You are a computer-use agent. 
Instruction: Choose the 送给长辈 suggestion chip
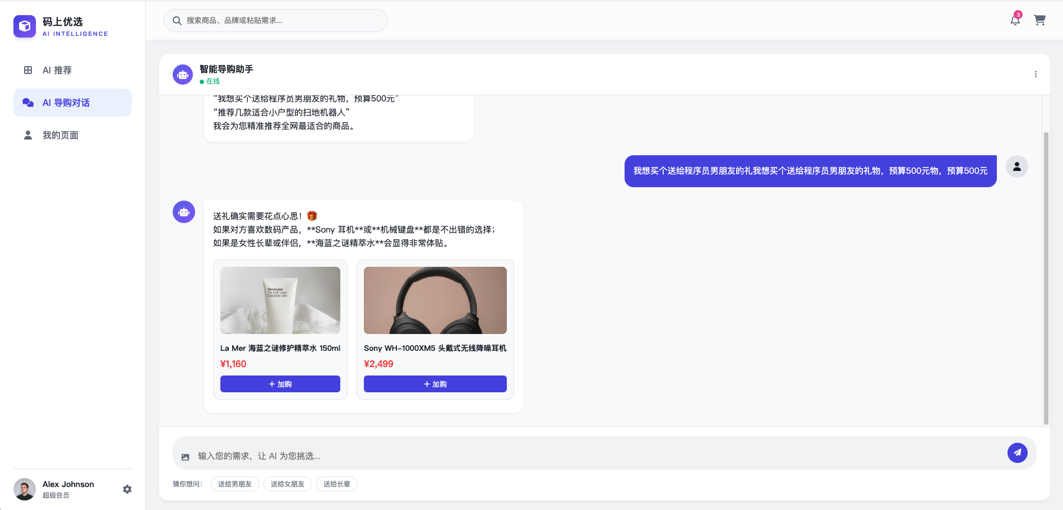337,484
